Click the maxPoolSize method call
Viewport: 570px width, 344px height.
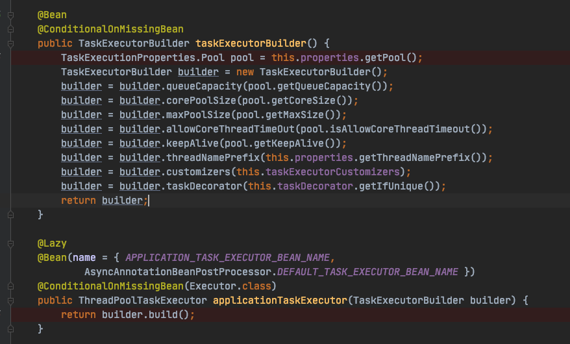pos(198,115)
